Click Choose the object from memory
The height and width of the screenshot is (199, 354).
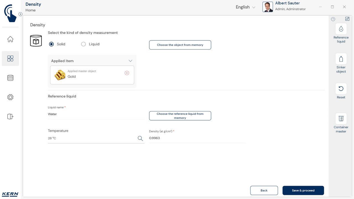click(x=180, y=45)
